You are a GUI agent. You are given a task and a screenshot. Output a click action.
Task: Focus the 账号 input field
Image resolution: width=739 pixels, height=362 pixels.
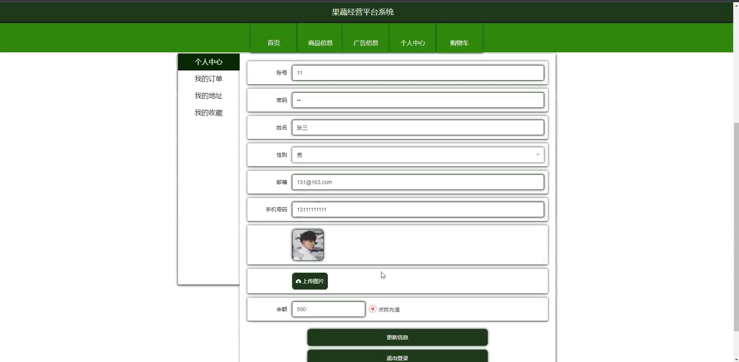418,73
